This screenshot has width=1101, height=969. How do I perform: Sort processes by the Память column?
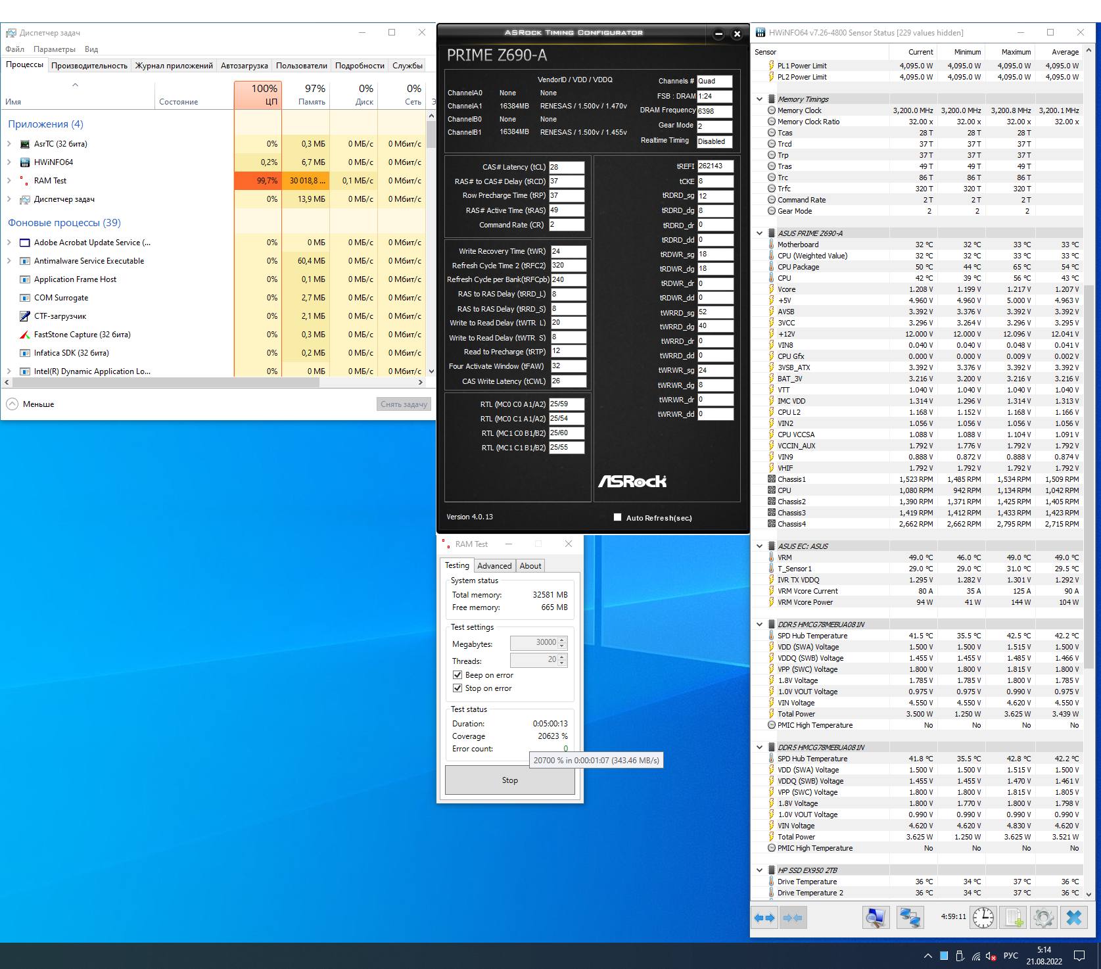point(306,95)
